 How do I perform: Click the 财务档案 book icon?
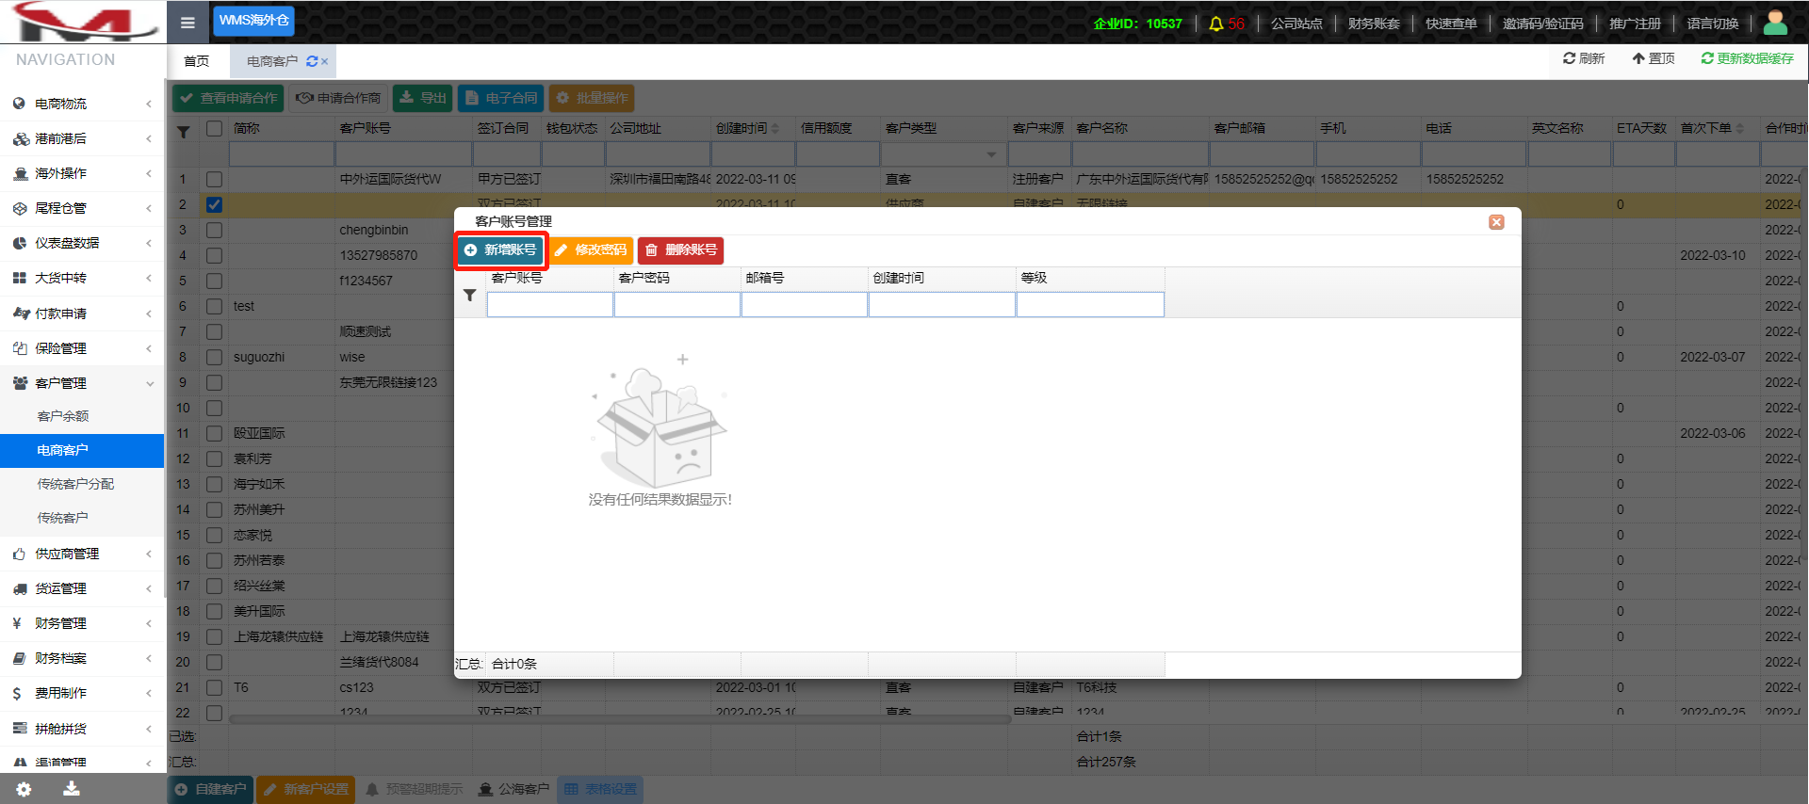point(19,658)
